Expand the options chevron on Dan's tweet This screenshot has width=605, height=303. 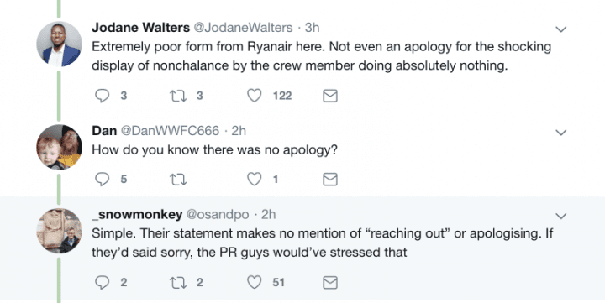(x=560, y=133)
